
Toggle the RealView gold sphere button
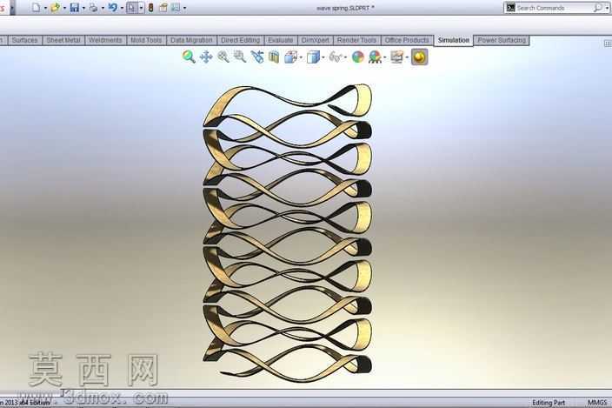tap(419, 57)
